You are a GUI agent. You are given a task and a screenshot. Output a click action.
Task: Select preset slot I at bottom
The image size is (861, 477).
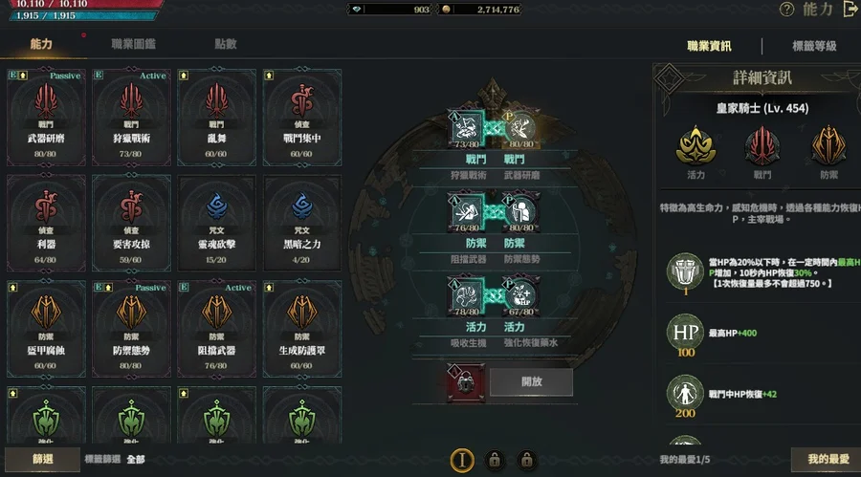pyautogui.click(x=462, y=460)
